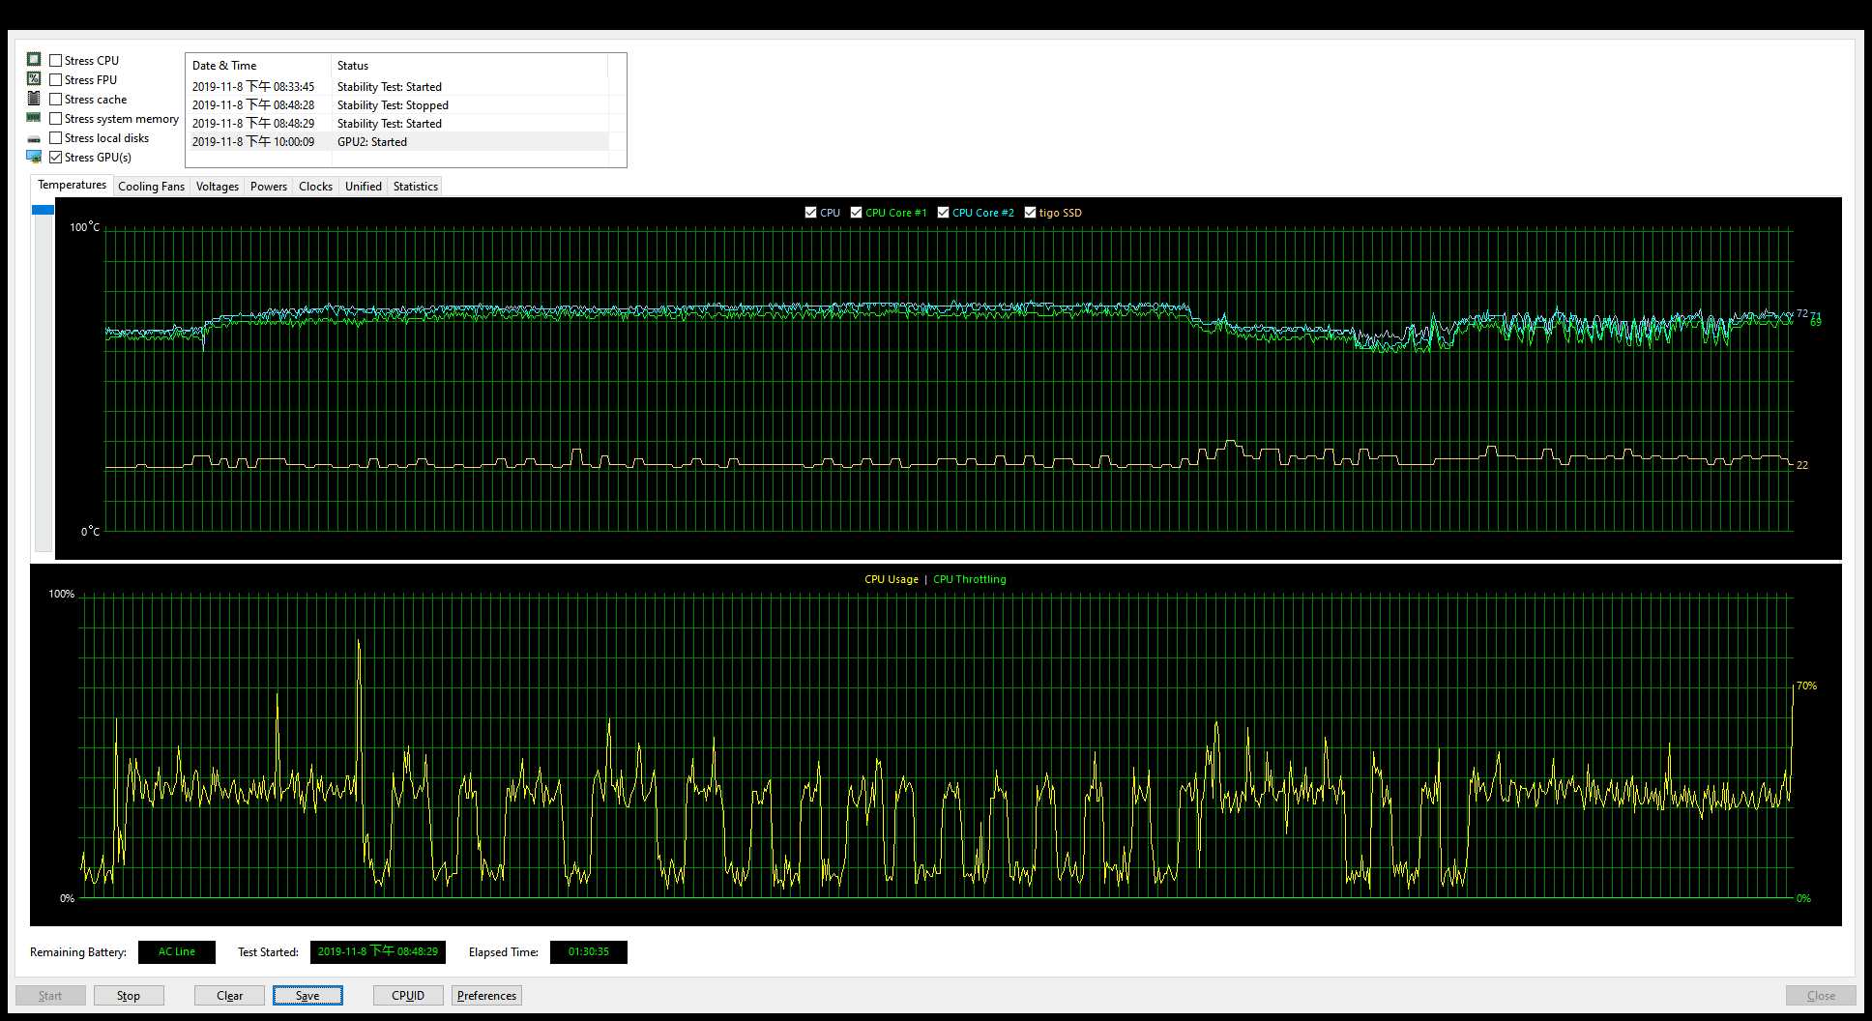Select the GPU2: Started log row
Viewport: 1872px width, 1021px height.
tap(397, 141)
